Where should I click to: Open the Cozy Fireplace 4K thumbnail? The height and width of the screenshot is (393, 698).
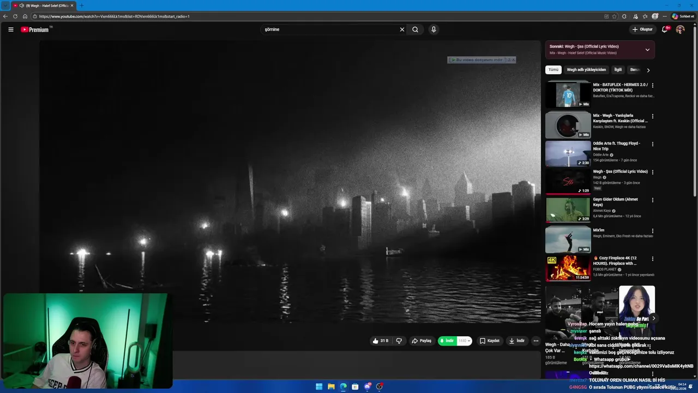click(x=568, y=268)
